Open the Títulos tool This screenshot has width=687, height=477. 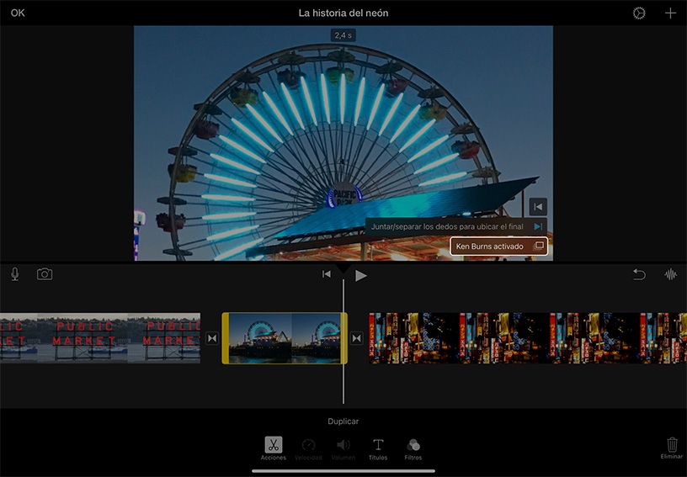378,449
